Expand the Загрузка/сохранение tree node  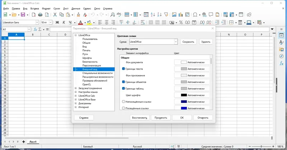75,88
